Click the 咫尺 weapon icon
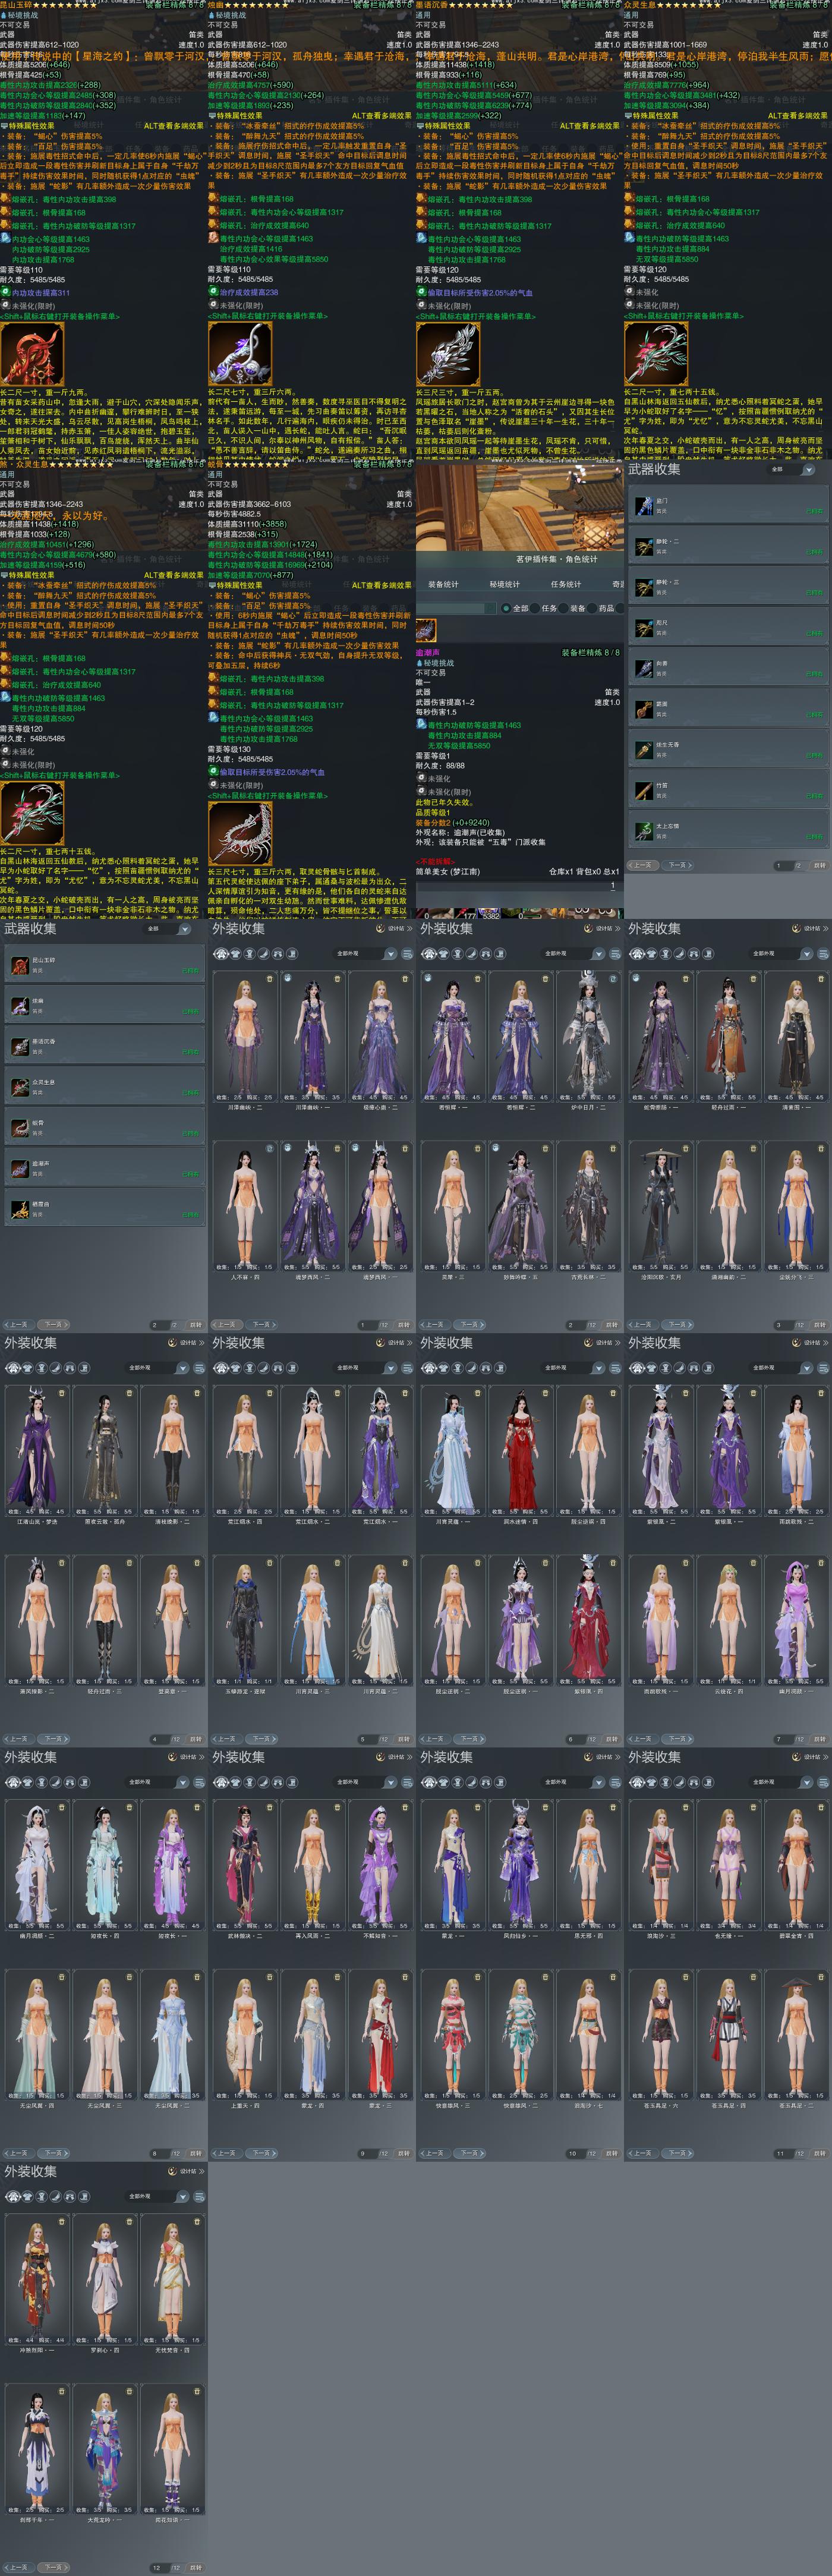Screen dimensions: 832x2576 tap(643, 628)
